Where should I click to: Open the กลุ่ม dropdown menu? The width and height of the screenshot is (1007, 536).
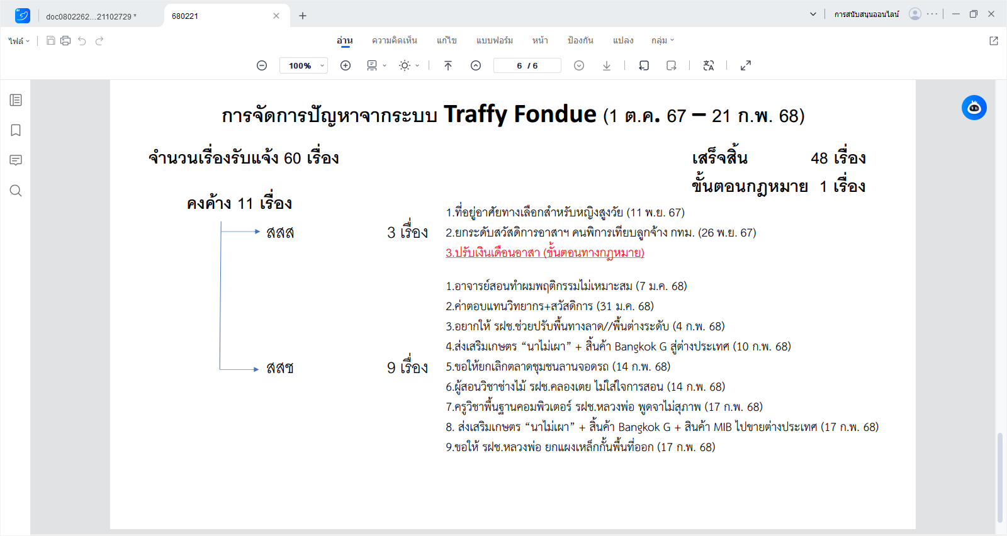[663, 40]
